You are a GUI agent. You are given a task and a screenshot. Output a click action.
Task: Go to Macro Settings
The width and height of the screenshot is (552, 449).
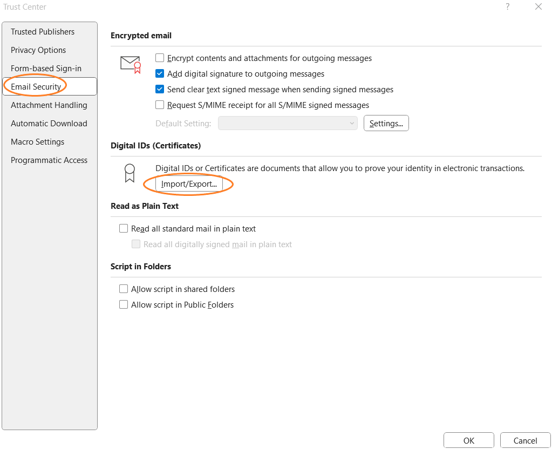[37, 142]
